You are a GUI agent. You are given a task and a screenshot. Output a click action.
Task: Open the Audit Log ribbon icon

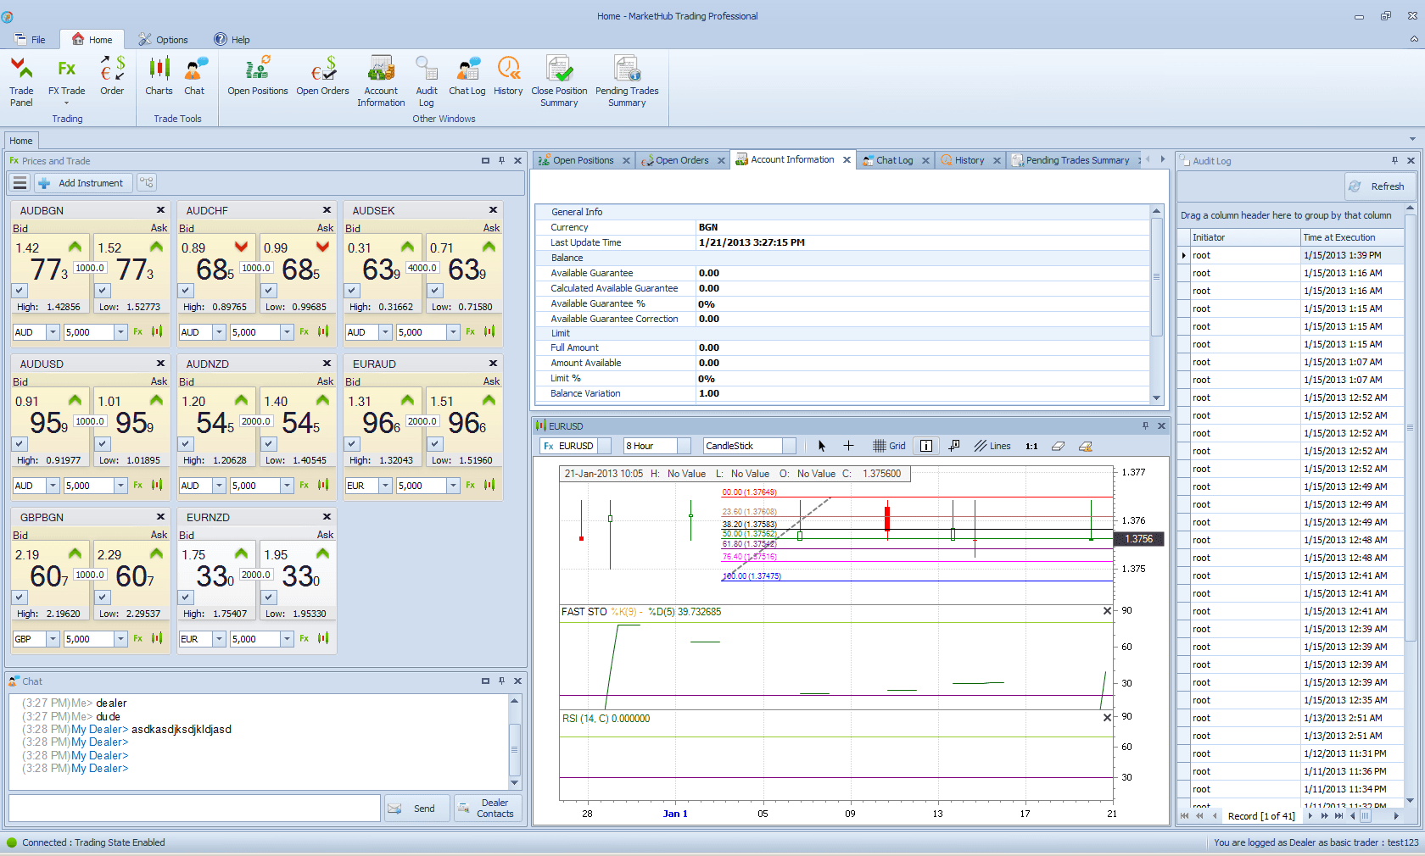click(427, 81)
